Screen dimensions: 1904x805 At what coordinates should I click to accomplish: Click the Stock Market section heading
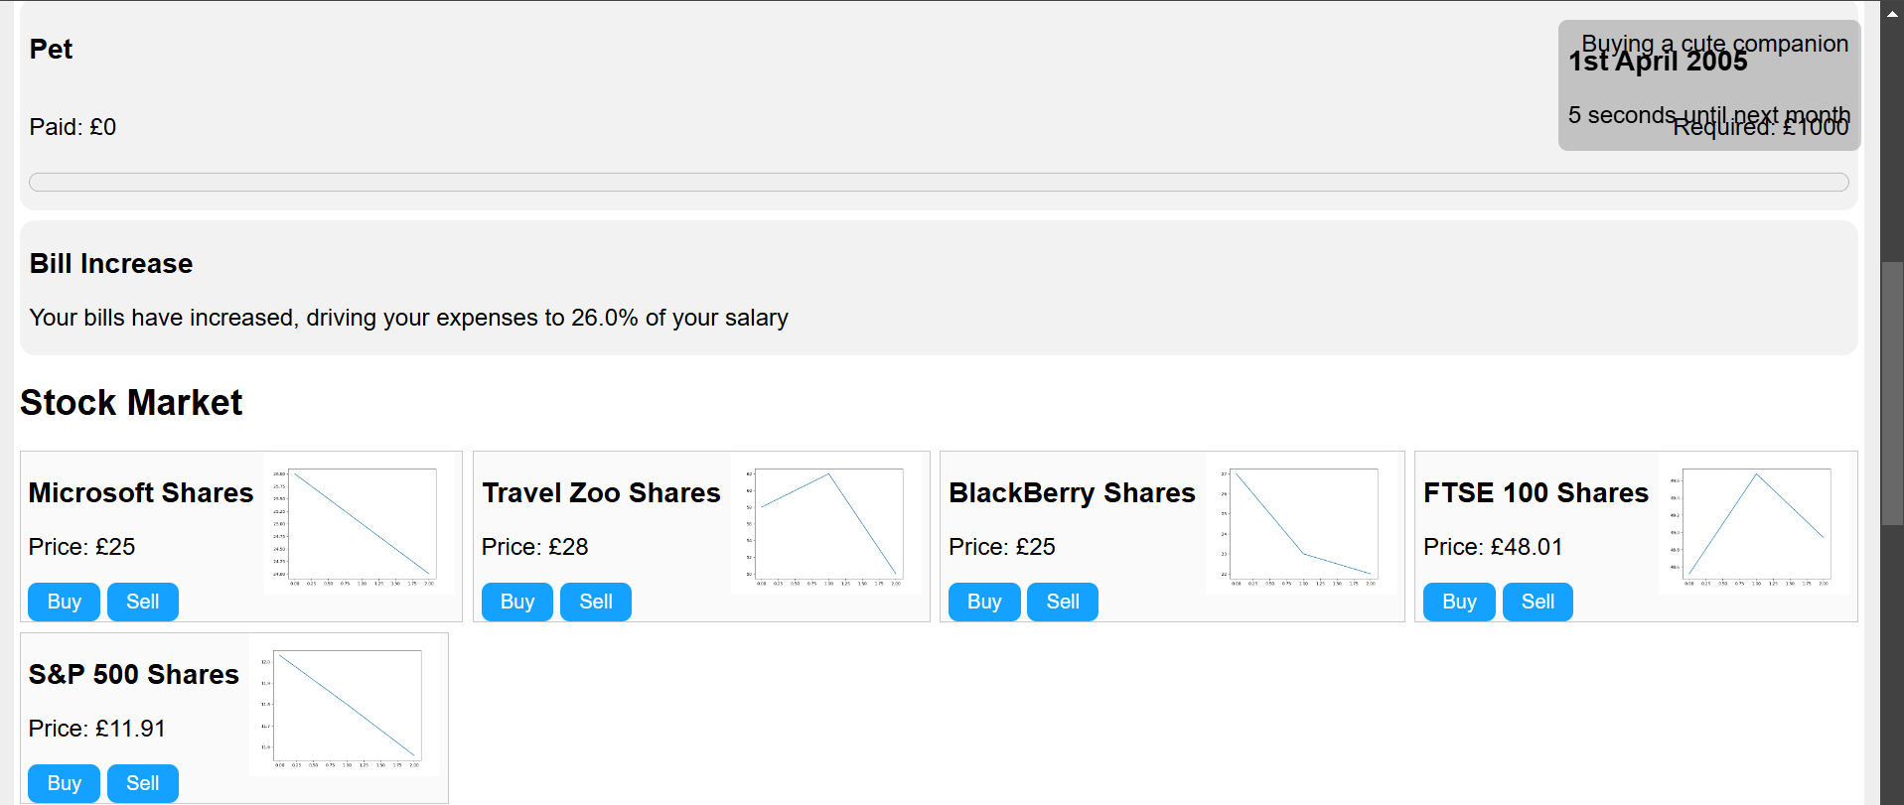[131, 403]
